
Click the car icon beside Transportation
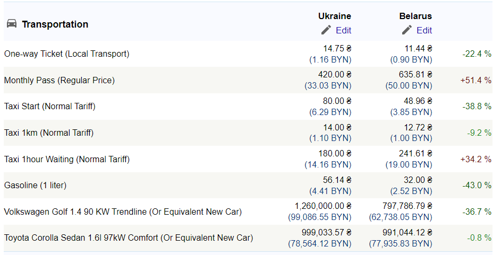pos(12,23)
